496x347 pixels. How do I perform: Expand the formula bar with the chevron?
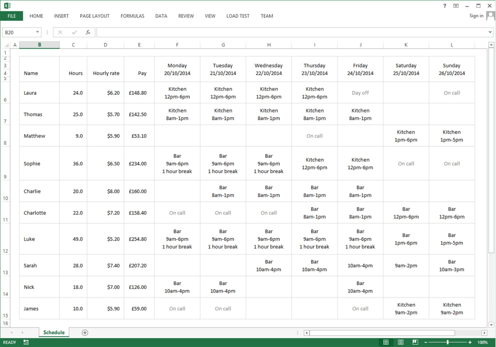490,32
